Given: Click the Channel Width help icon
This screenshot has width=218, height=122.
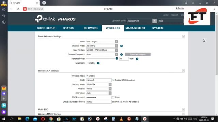Looking at the screenshot, I should pos(121,46).
